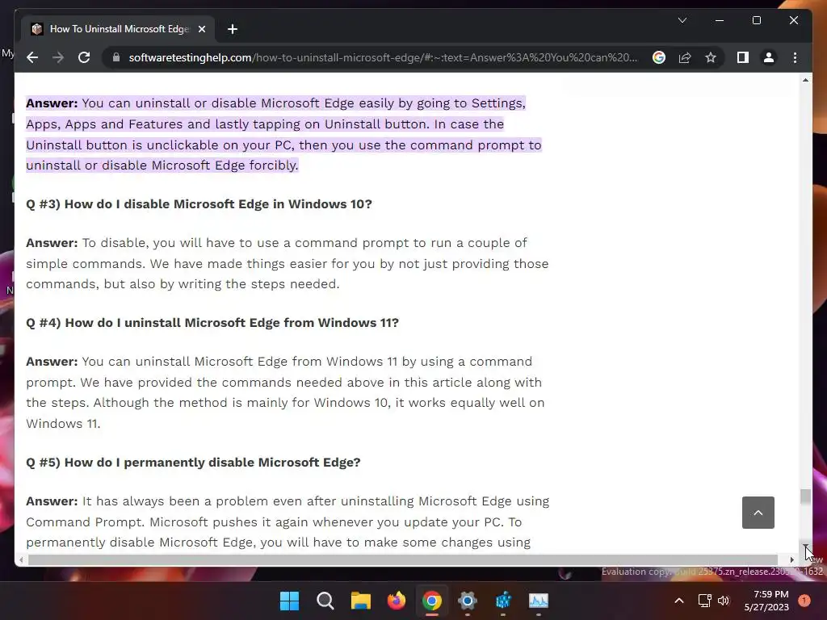Screen dimensions: 827x620
Task: View site information lock icon
Action: tap(116, 57)
